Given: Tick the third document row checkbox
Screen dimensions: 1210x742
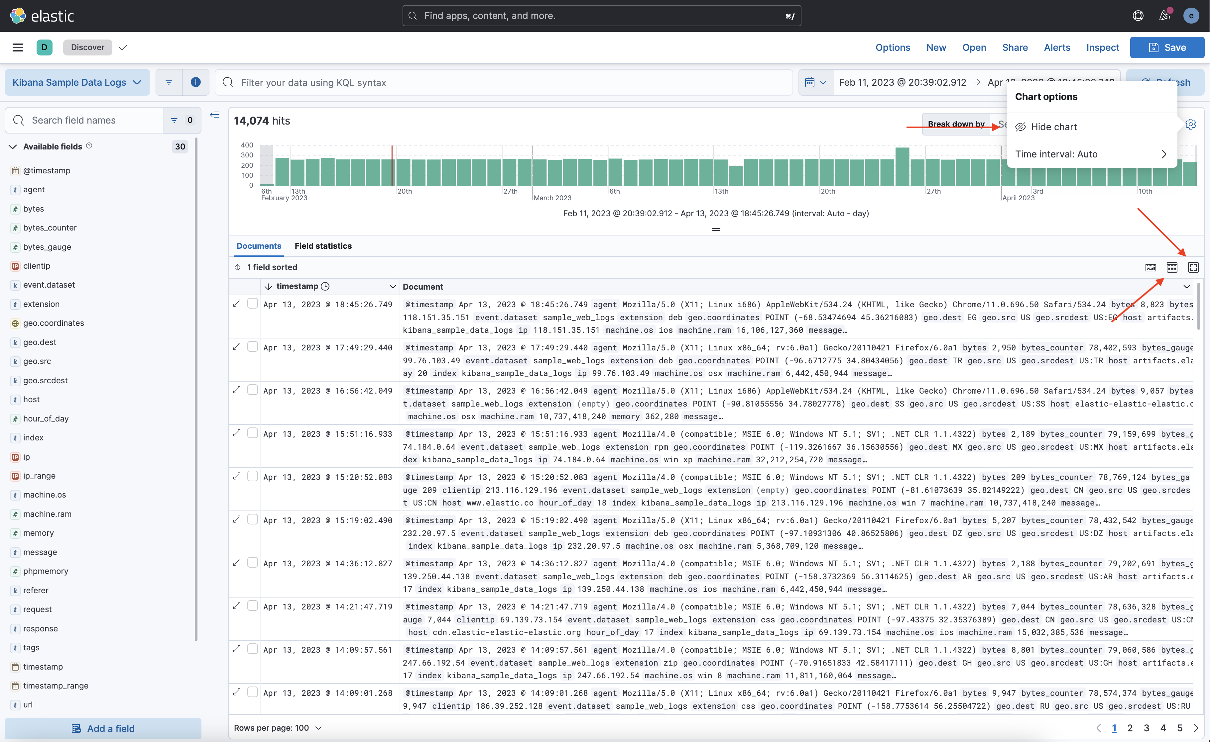Looking at the screenshot, I should click(252, 390).
